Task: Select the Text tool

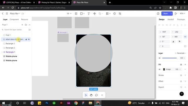Action: click(x=89, y=14)
